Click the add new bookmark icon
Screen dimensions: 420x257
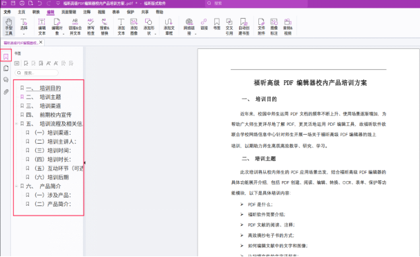tap(26, 64)
